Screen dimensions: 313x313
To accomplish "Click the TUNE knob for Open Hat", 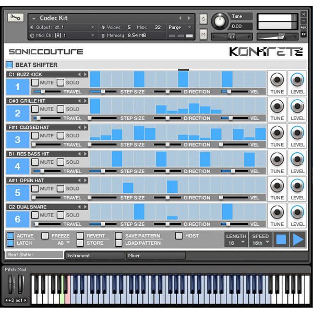I will pyautogui.click(x=277, y=186).
